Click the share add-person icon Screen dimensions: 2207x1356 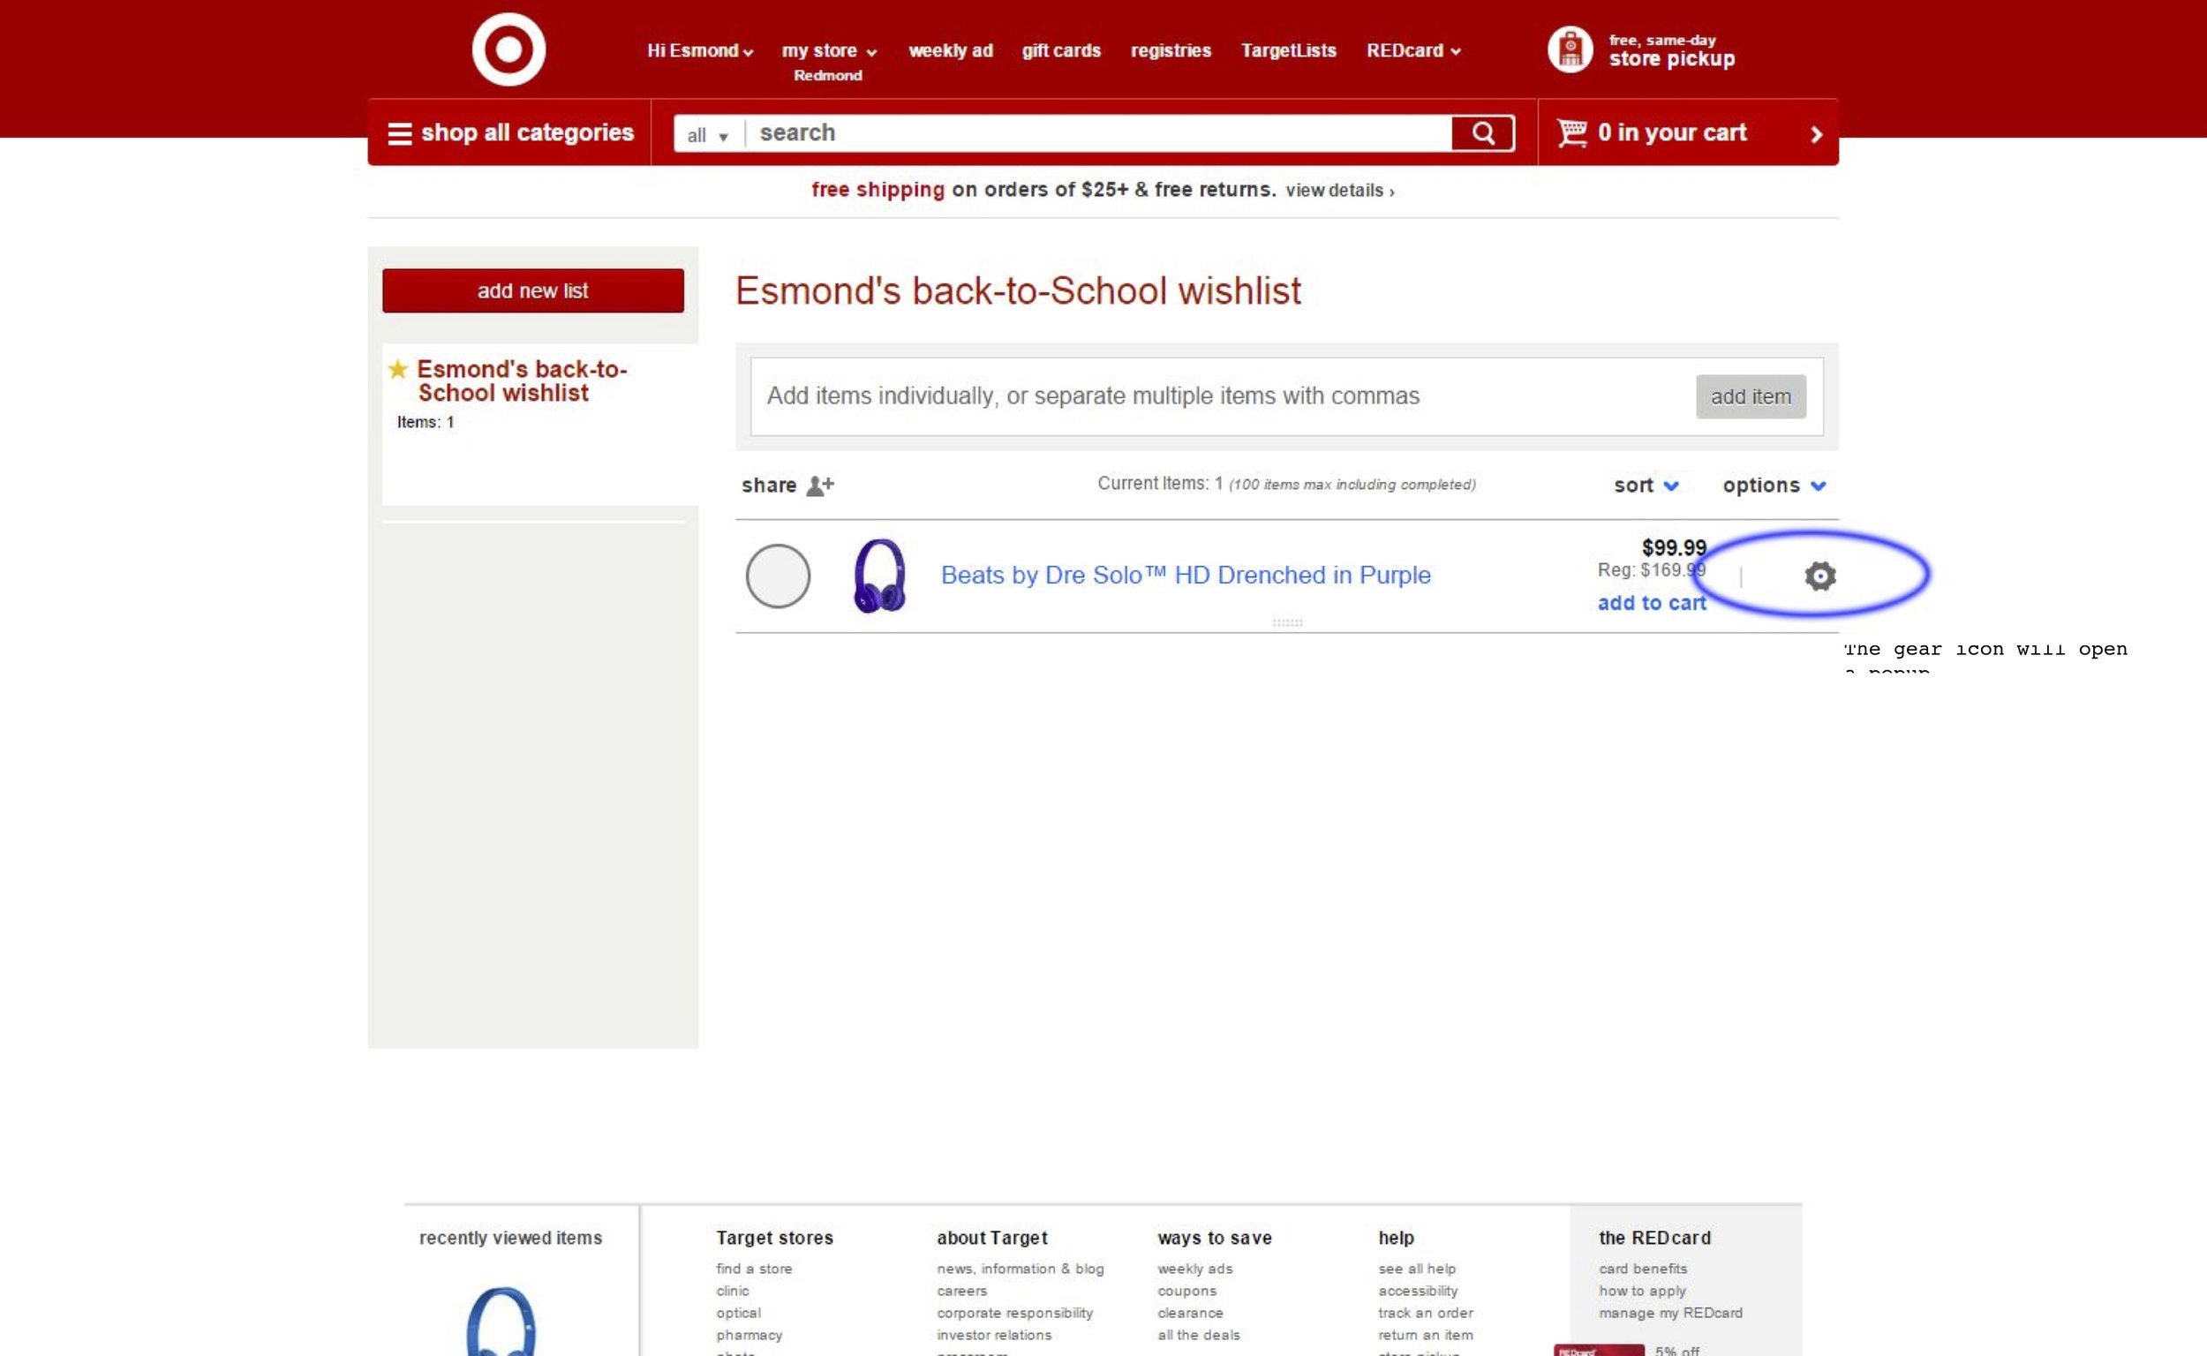point(819,486)
